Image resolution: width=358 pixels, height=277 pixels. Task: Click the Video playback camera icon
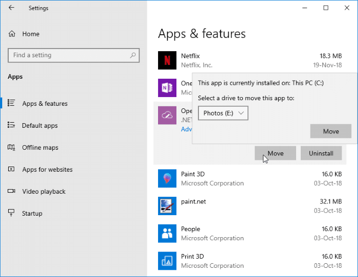tap(11, 191)
